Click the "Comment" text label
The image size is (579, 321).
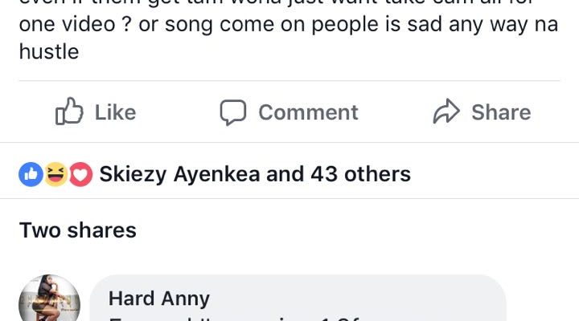(308, 112)
